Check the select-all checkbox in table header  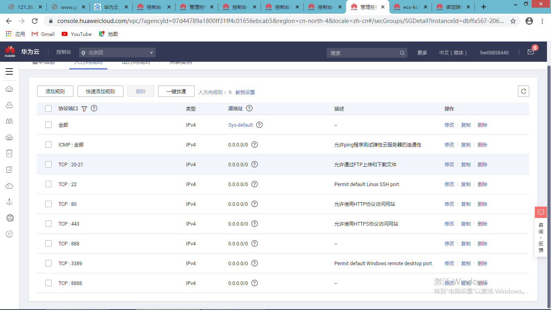point(48,109)
